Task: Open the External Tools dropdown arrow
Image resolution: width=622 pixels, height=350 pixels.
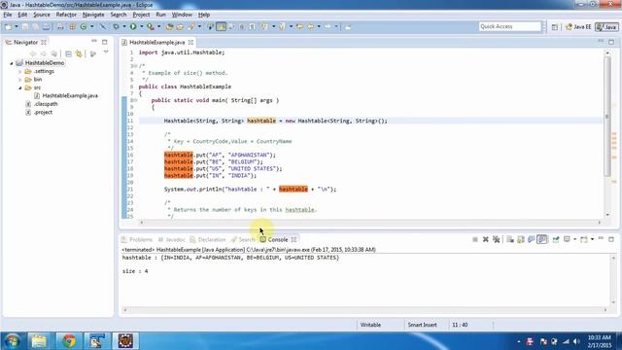Action: point(159,27)
